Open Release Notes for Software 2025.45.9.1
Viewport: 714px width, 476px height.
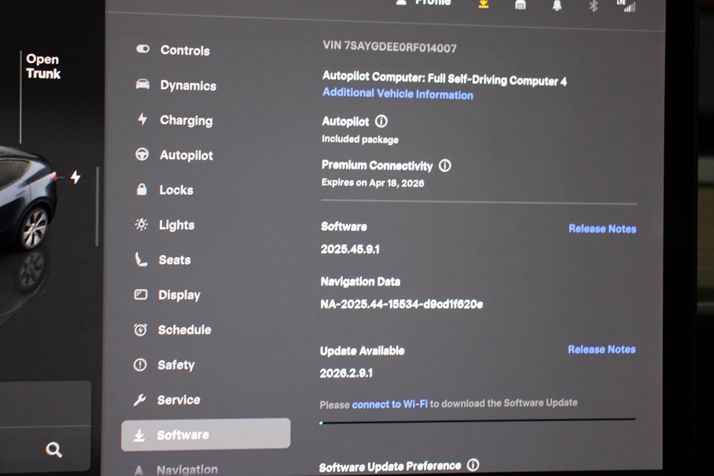point(602,228)
